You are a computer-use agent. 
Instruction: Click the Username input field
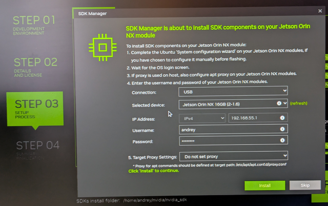229,130
